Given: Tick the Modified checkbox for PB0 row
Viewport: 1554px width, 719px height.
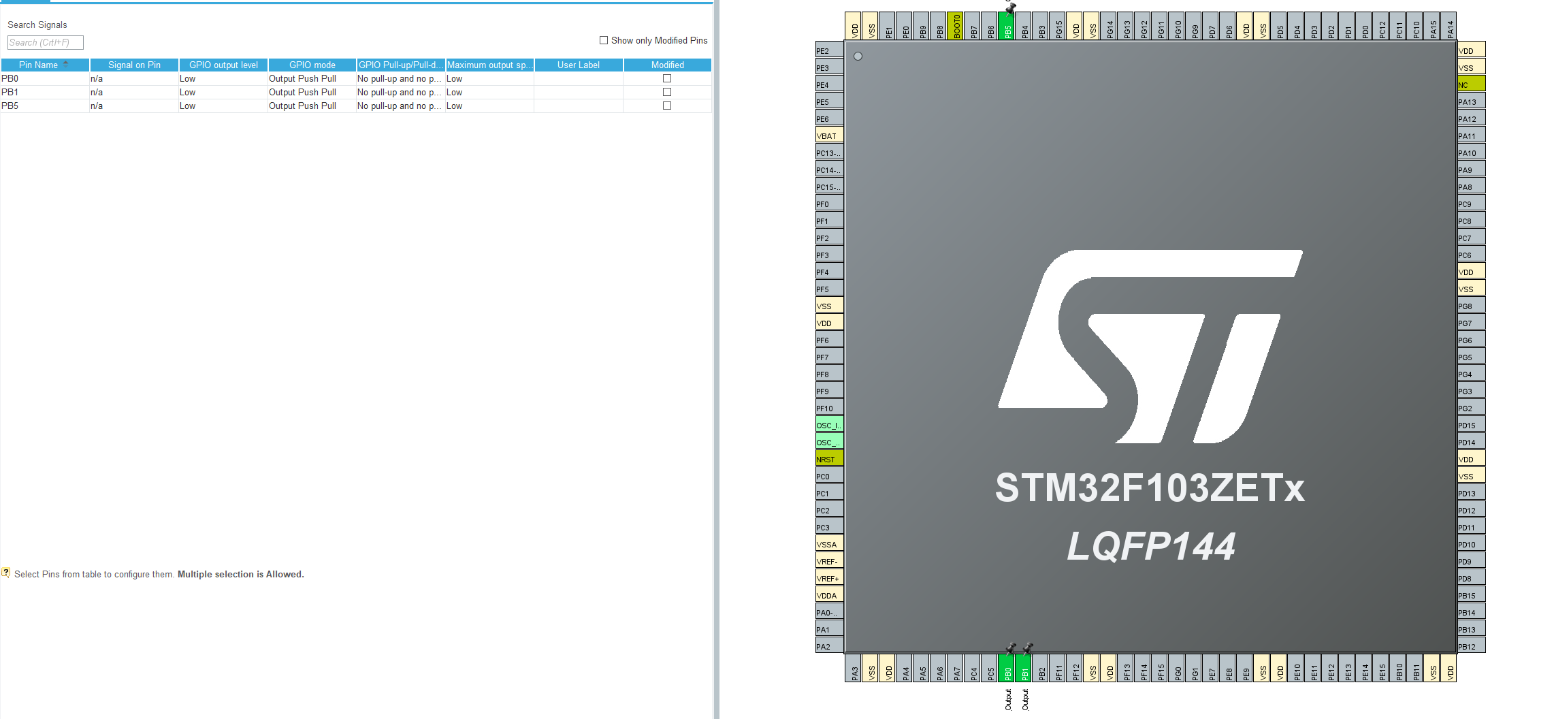Looking at the screenshot, I should pos(667,78).
